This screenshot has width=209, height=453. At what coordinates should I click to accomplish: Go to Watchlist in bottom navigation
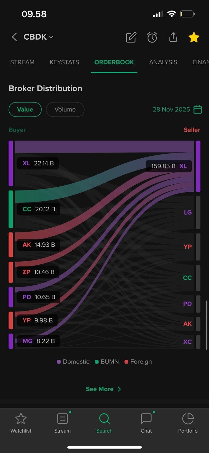21,423
